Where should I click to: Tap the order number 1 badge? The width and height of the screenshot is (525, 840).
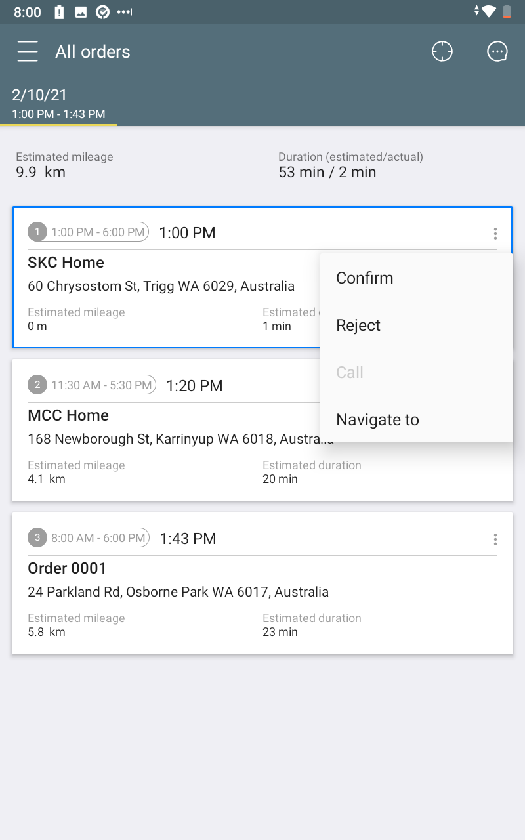click(37, 232)
